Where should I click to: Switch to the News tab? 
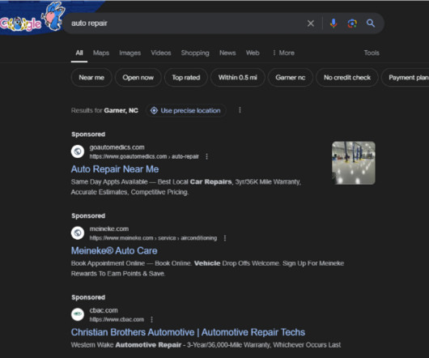pyautogui.click(x=227, y=53)
